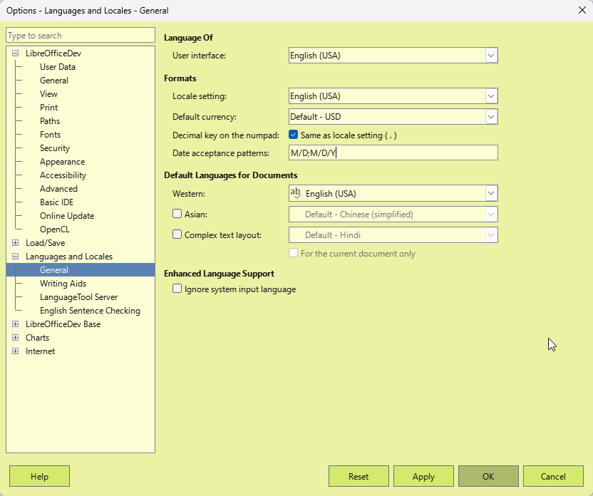Open the View options page
Screen dimensions: 593x496
[x=48, y=94]
